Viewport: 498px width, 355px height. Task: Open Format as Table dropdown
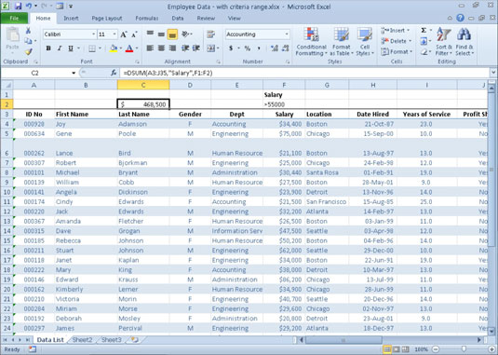coord(341,42)
